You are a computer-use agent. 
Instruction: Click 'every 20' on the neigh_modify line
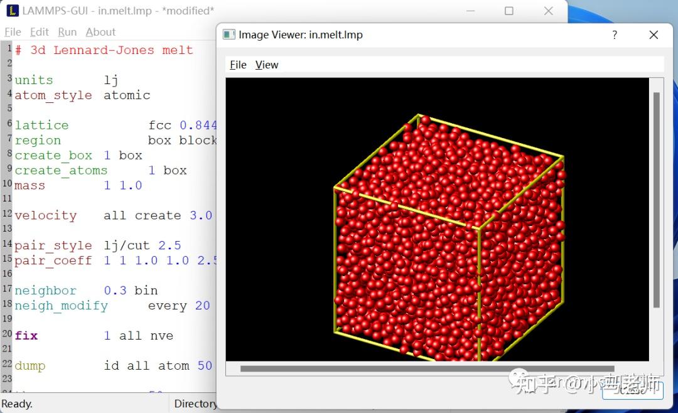[x=179, y=306]
